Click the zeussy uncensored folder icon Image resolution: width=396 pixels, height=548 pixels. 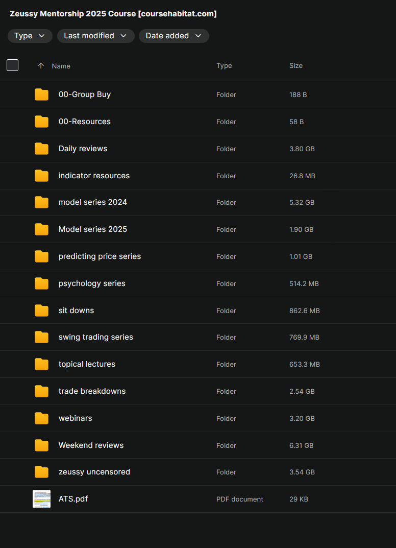41,472
